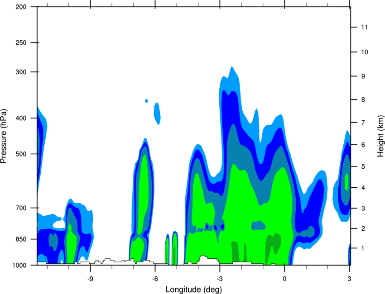The height and width of the screenshot is (294, 385).
Task: Select the 250 pressure tick label
Action: [21, 43]
